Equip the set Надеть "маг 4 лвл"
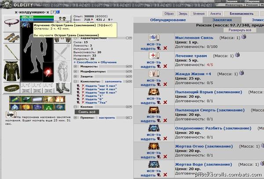Viewport: 264px width, 179px height. tap(101, 89)
